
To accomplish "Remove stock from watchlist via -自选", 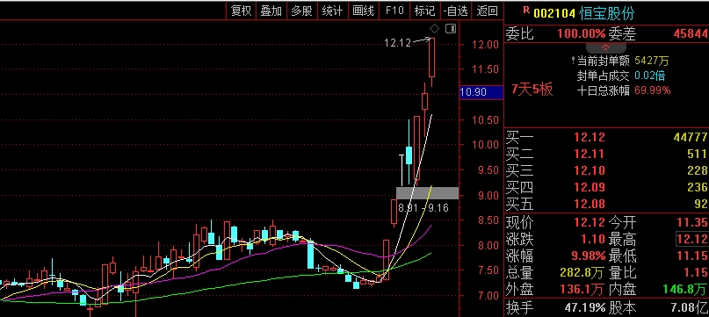I will coord(455,11).
